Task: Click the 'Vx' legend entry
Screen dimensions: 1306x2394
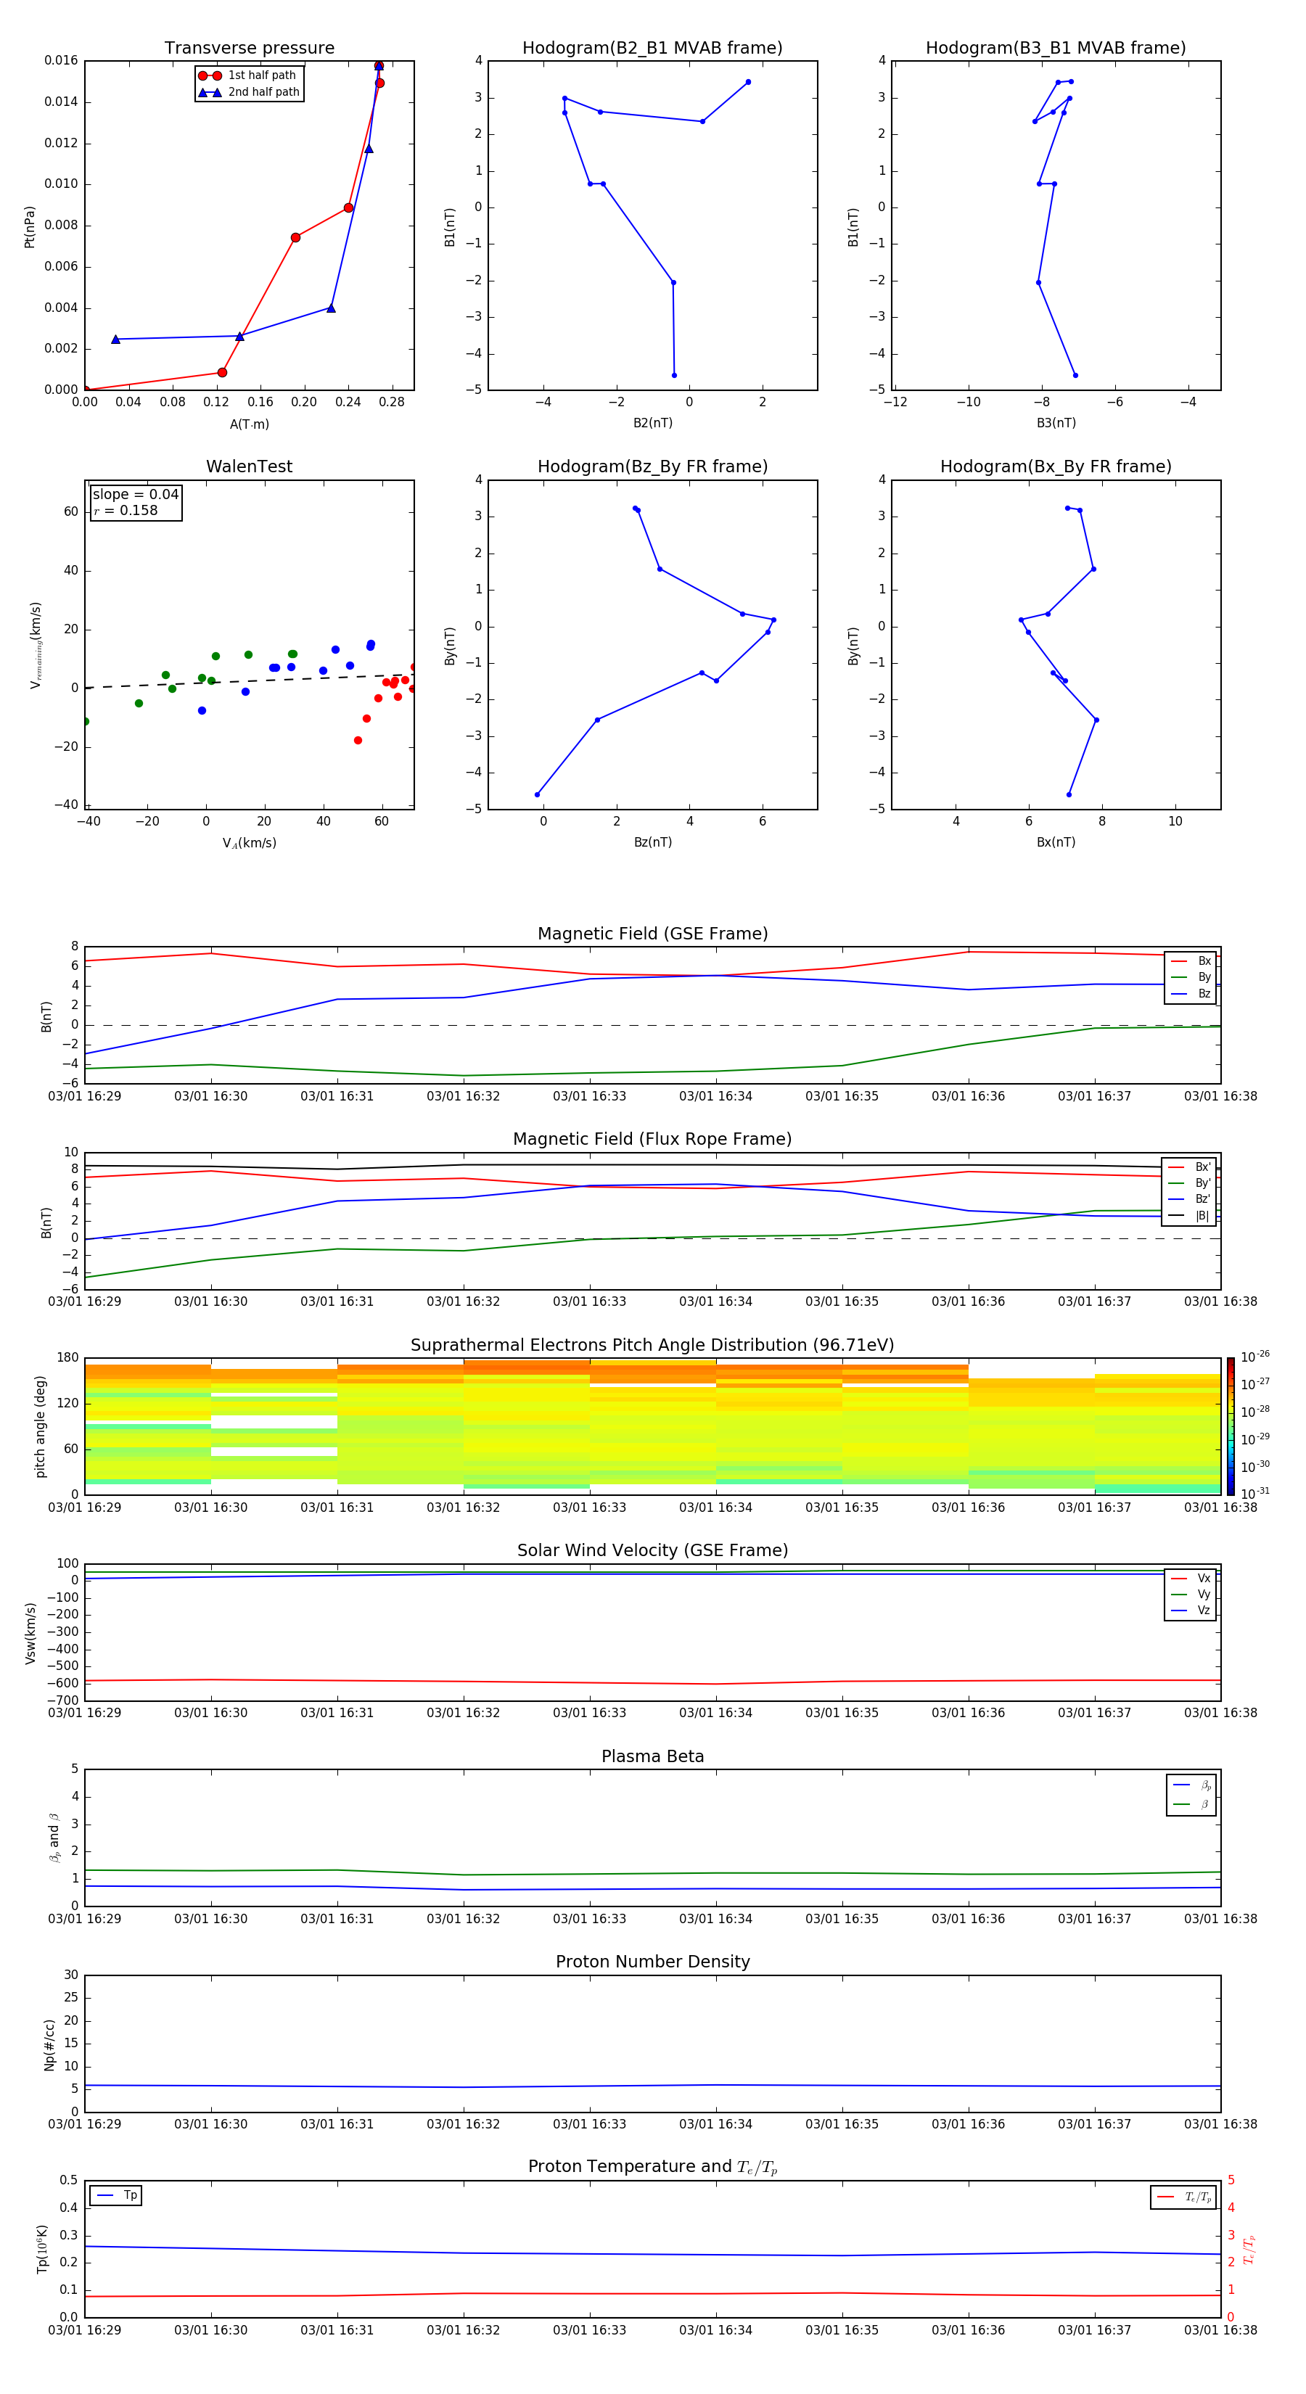Action: pyautogui.click(x=1191, y=1578)
